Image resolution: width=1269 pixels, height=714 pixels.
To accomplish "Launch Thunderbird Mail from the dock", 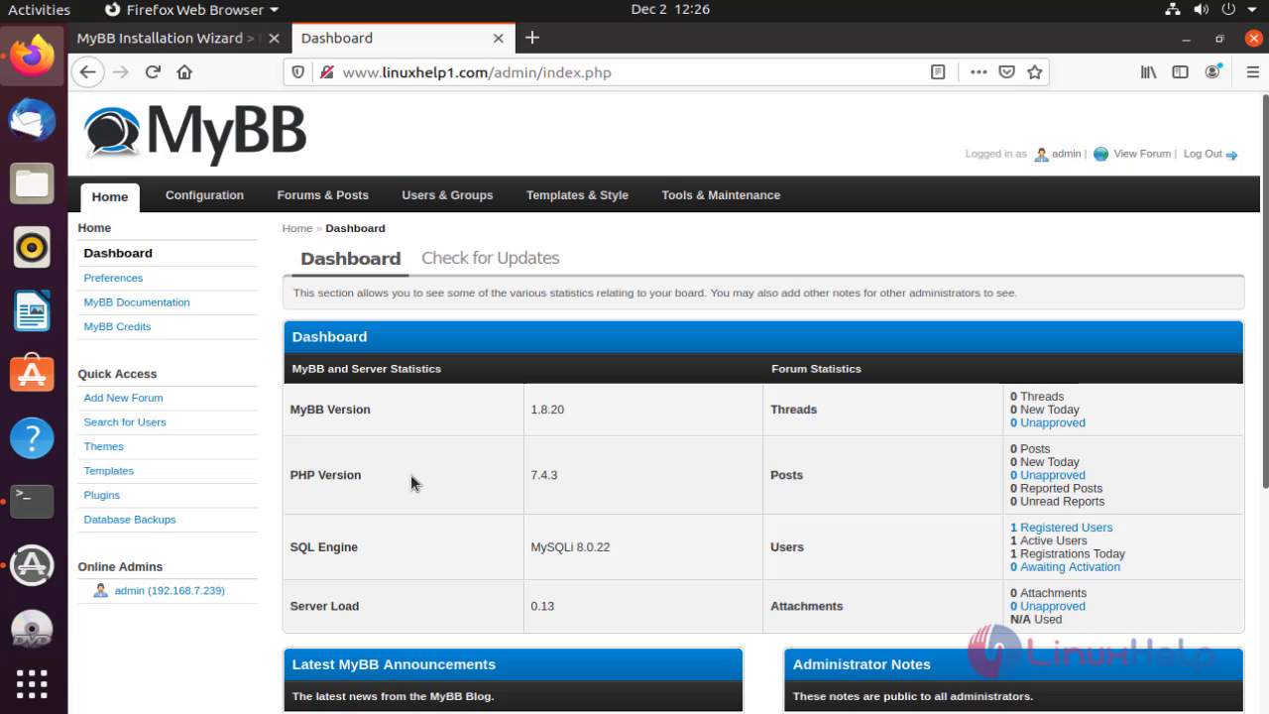I will pos(32,121).
